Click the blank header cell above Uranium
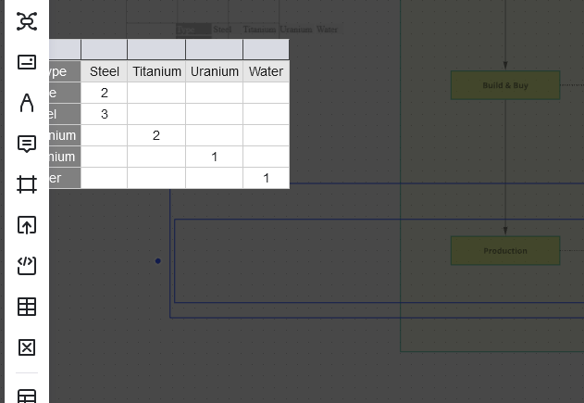This screenshot has height=403, width=584. [x=214, y=49]
